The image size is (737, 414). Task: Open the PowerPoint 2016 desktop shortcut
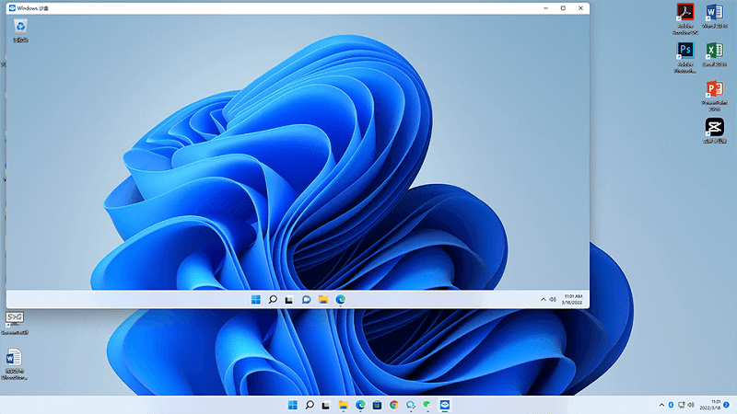714,89
